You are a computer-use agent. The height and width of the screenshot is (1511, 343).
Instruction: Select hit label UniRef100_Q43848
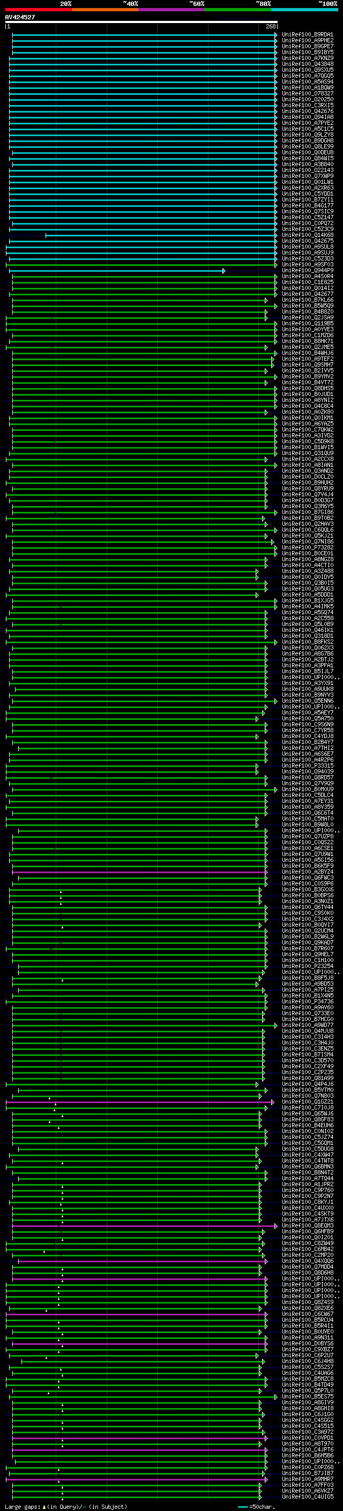[308, 64]
